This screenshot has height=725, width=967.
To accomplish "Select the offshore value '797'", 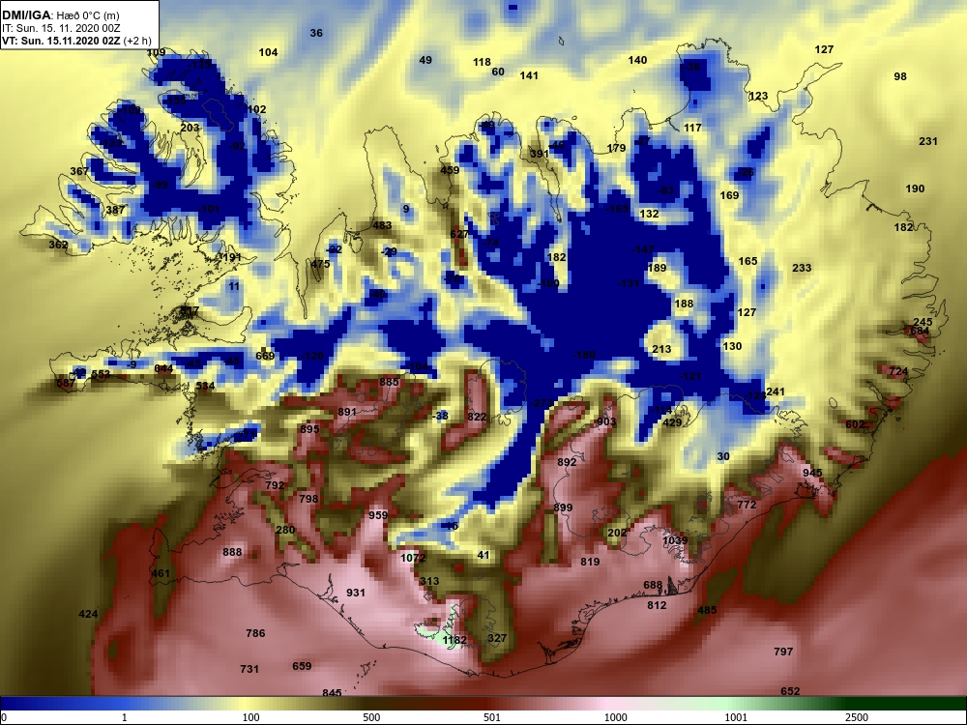I will (x=783, y=651).
